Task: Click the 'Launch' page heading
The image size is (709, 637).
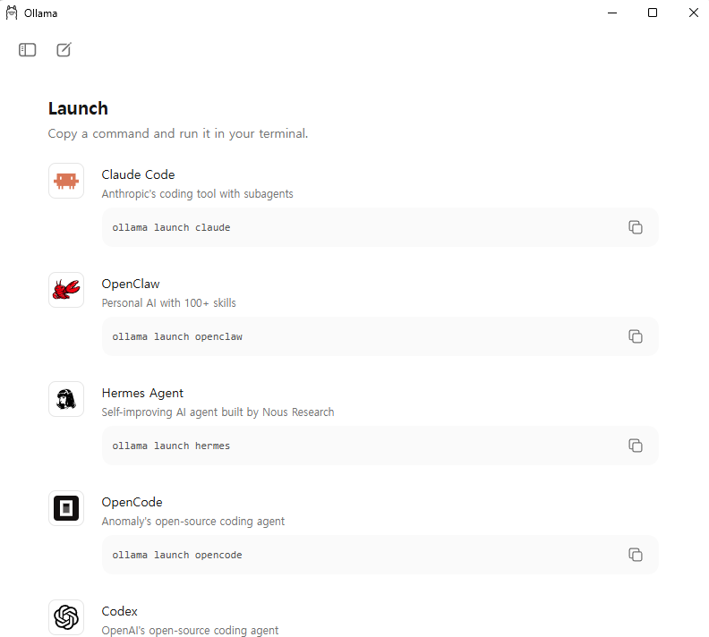Action: pos(78,108)
